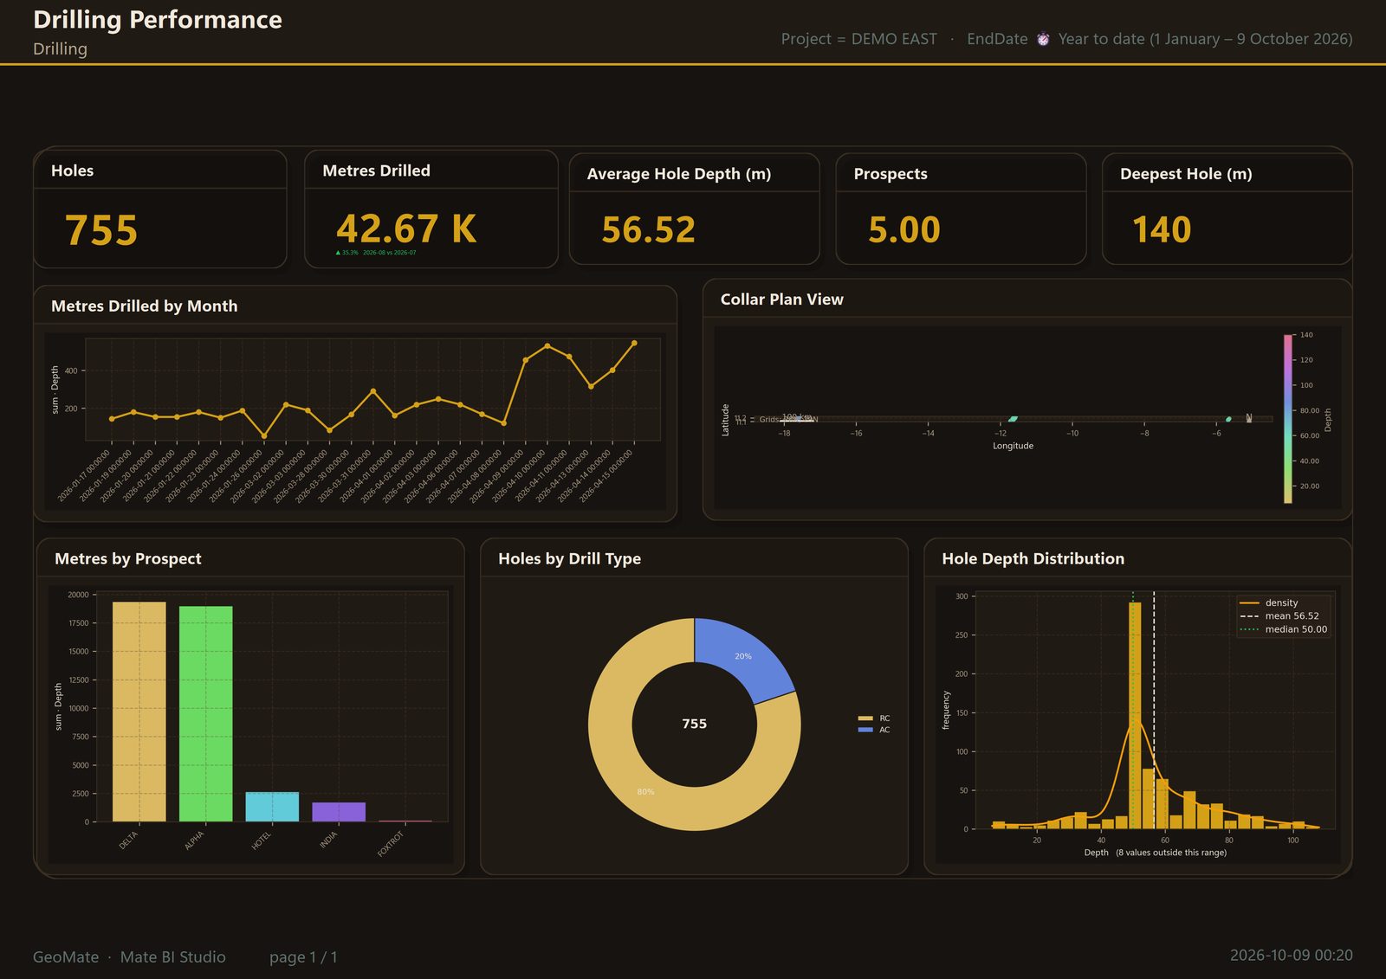Click the 'density' legend entry
Image resolution: width=1386 pixels, height=979 pixels.
[x=1269, y=602]
